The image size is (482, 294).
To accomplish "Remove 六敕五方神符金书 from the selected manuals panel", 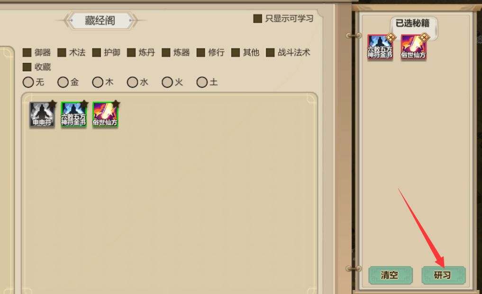I will pyautogui.click(x=391, y=38).
